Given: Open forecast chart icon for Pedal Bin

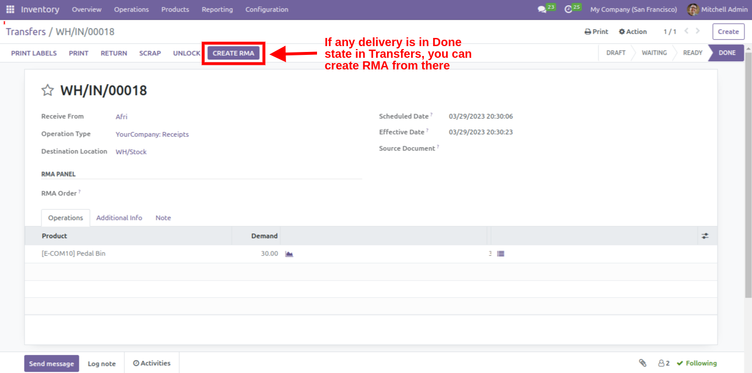Looking at the screenshot, I should pyautogui.click(x=288, y=254).
